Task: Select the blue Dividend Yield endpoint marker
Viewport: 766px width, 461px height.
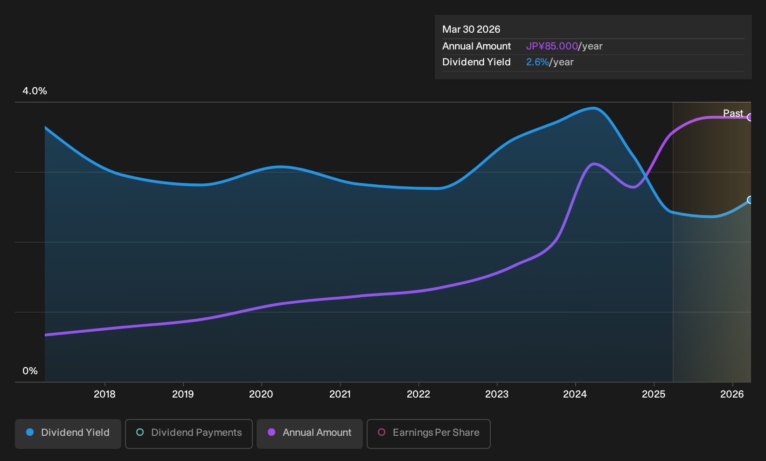Action: (750, 200)
